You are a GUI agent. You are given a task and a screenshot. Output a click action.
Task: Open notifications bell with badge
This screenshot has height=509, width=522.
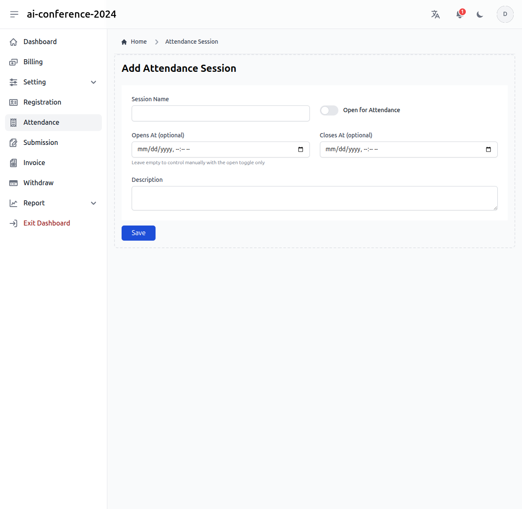[x=460, y=14]
